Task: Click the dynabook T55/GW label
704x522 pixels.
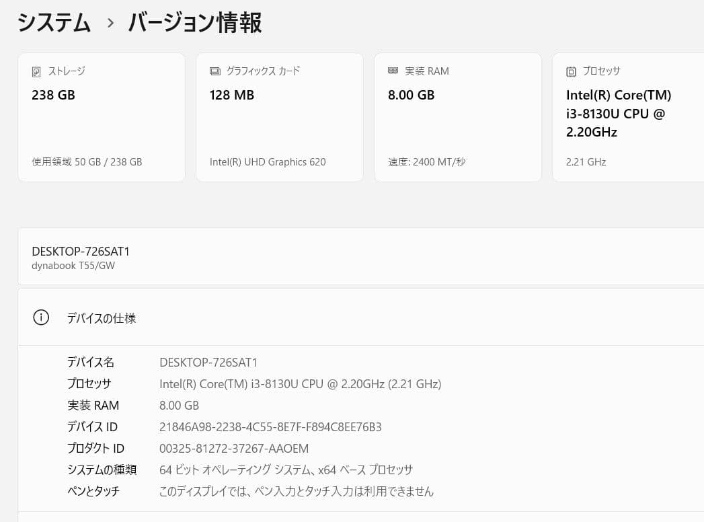Action: click(x=73, y=265)
